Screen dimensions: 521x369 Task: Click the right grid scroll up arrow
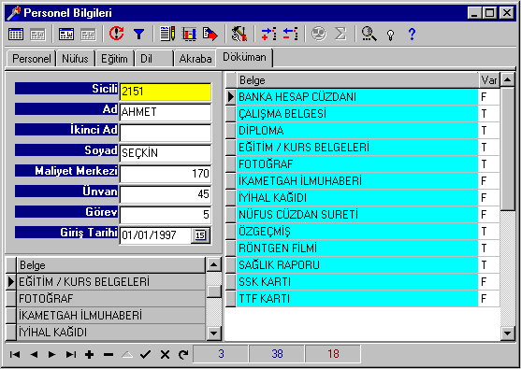(x=507, y=79)
